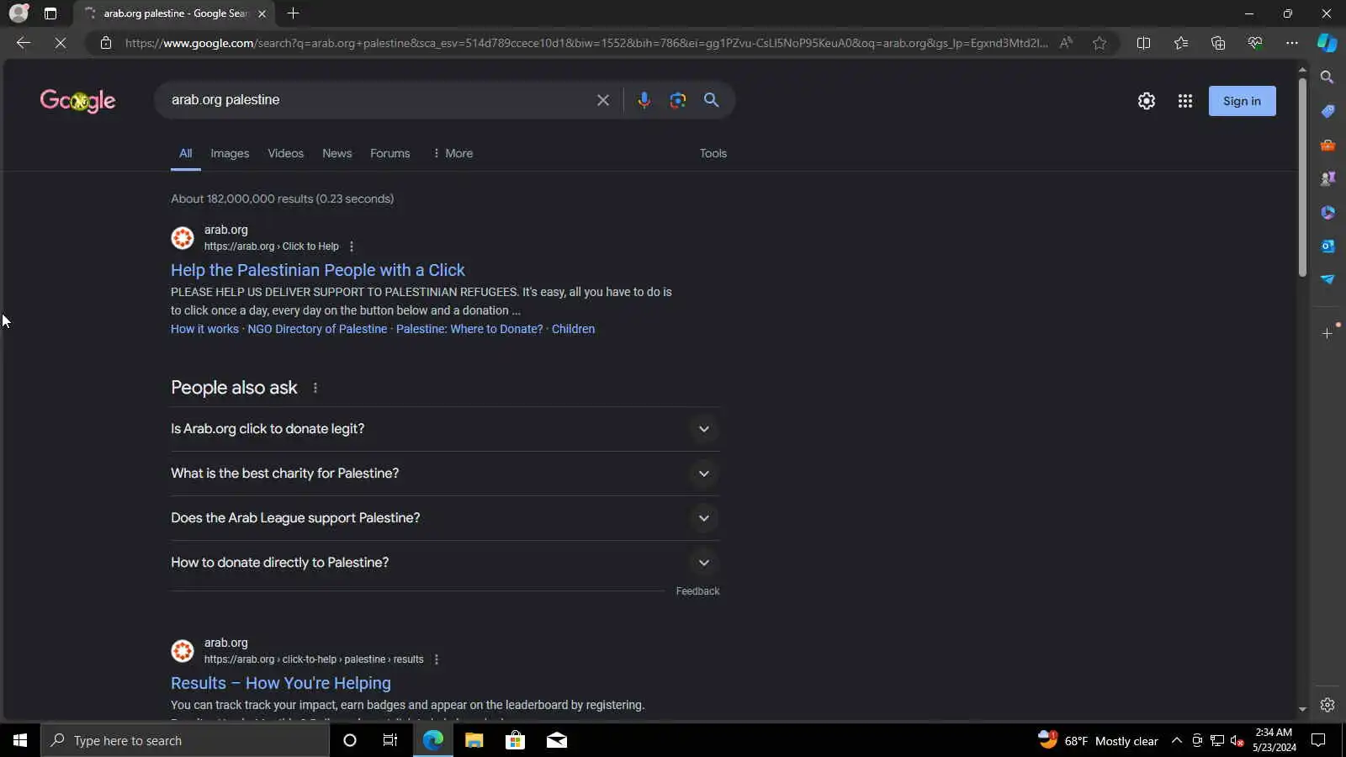
Task: Open People also ask options menu
Action: [x=315, y=388]
